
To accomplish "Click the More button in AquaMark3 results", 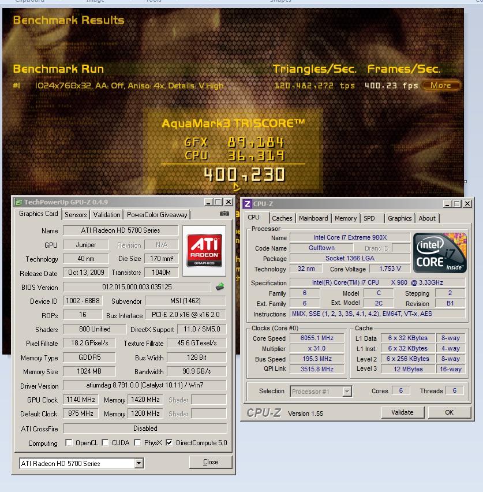I will pos(441,85).
